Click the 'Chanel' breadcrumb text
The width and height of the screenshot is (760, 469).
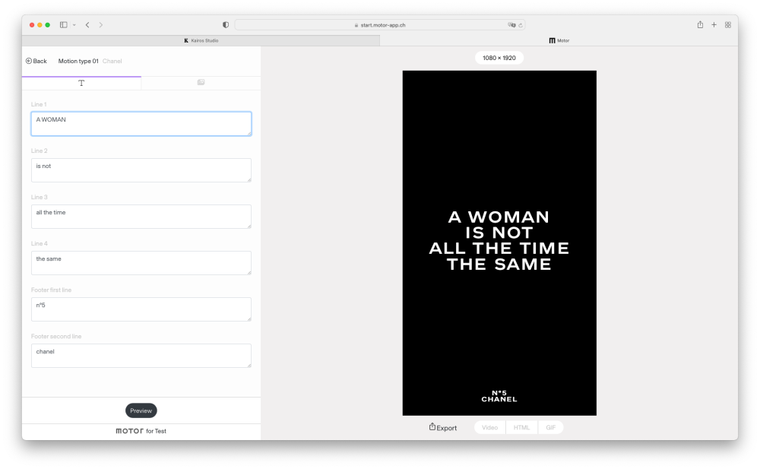[112, 61]
